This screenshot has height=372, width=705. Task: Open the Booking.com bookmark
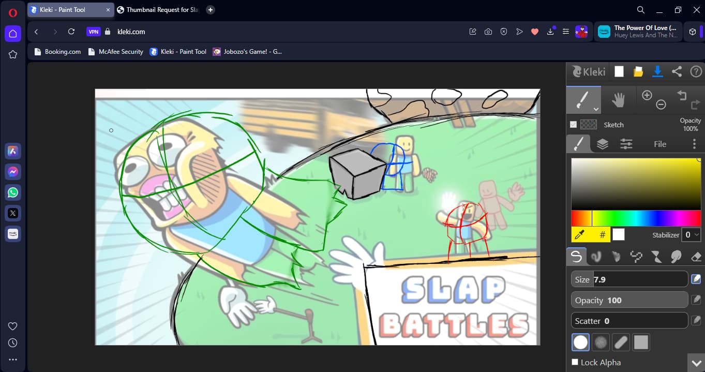pyautogui.click(x=57, y=52)
